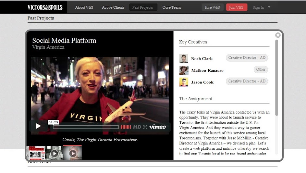Click Mathew Ranauro's avatar photo
Image resolution: width=306 pixels, height=173 pixels.
pos(184,70)
